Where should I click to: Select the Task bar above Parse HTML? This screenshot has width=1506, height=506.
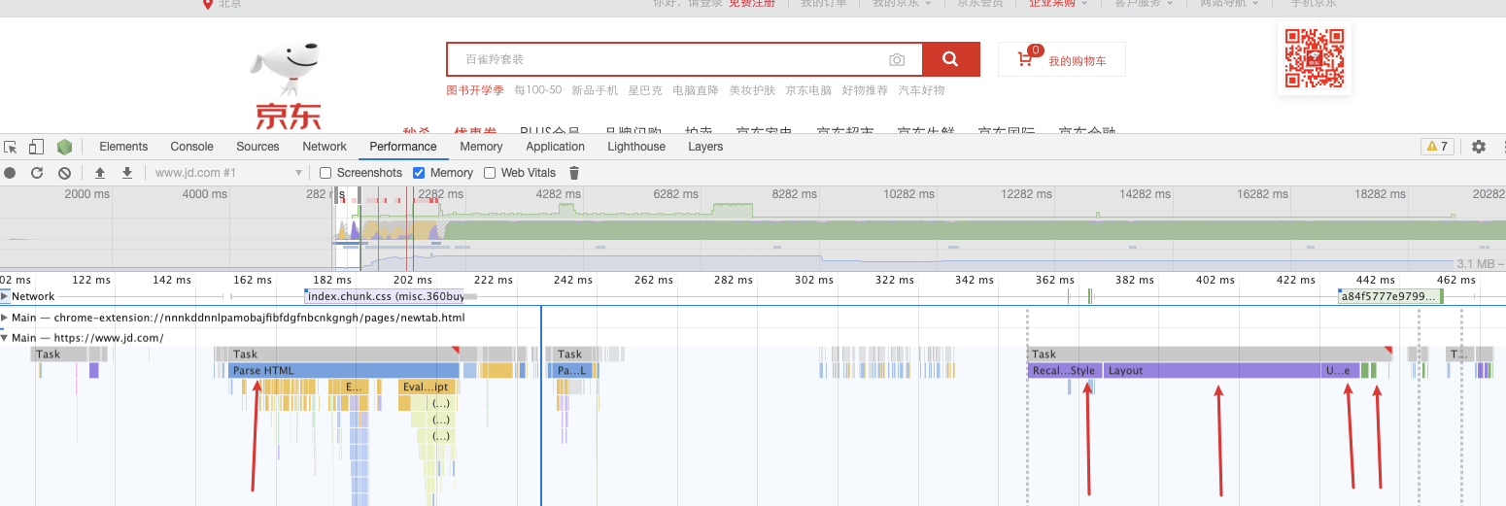[x=344, y=354]
